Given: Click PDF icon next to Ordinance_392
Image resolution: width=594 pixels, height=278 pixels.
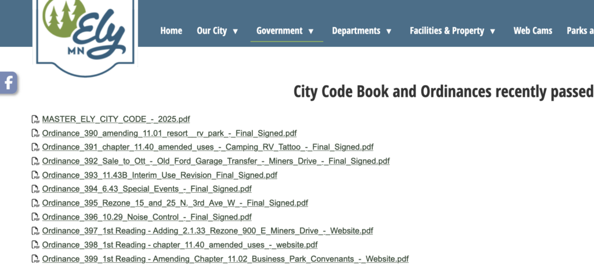Looking at the screenshot, I should pyautogui.click(x=35, y=162).
